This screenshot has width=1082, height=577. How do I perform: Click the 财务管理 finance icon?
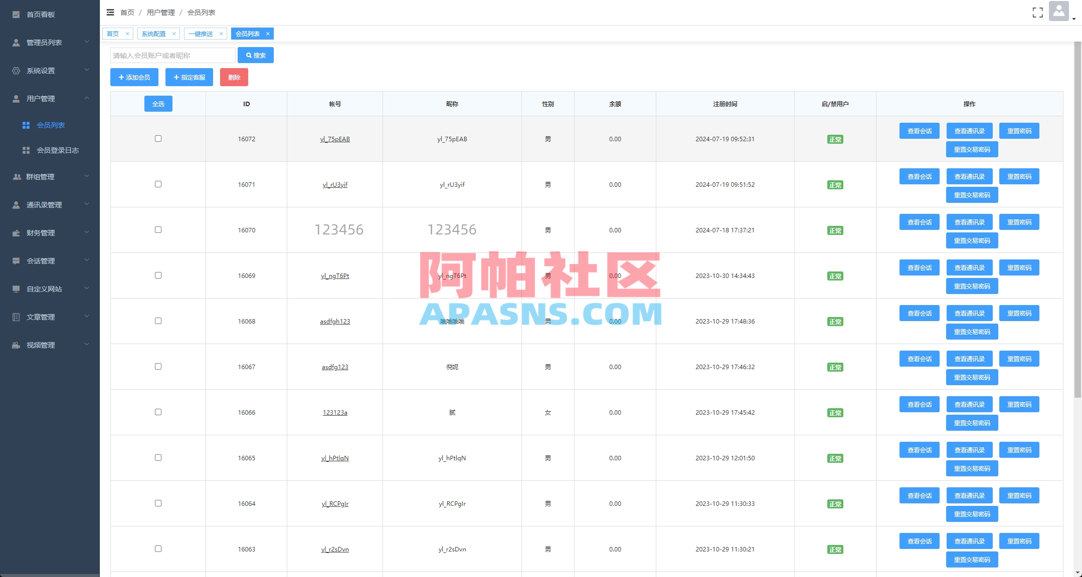pyautogui.click(x=16, y=232)
